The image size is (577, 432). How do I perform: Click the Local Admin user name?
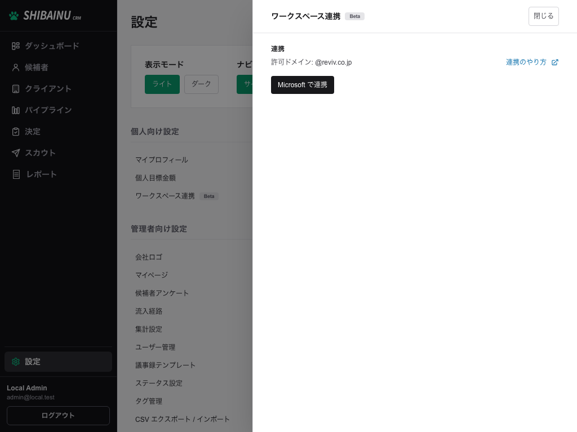pos(27,388)
